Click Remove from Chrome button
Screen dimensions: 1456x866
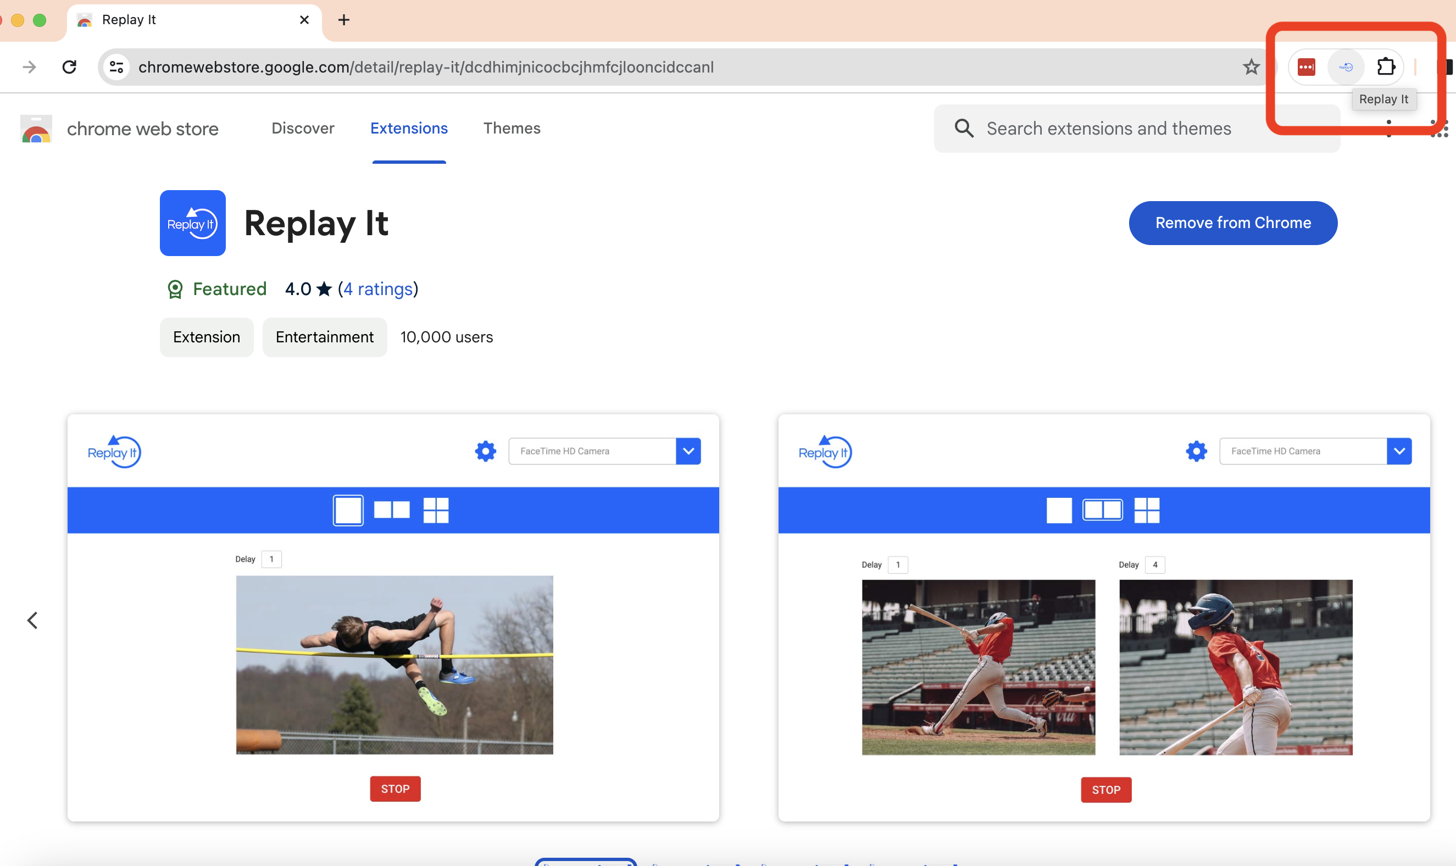[1232, 223]
